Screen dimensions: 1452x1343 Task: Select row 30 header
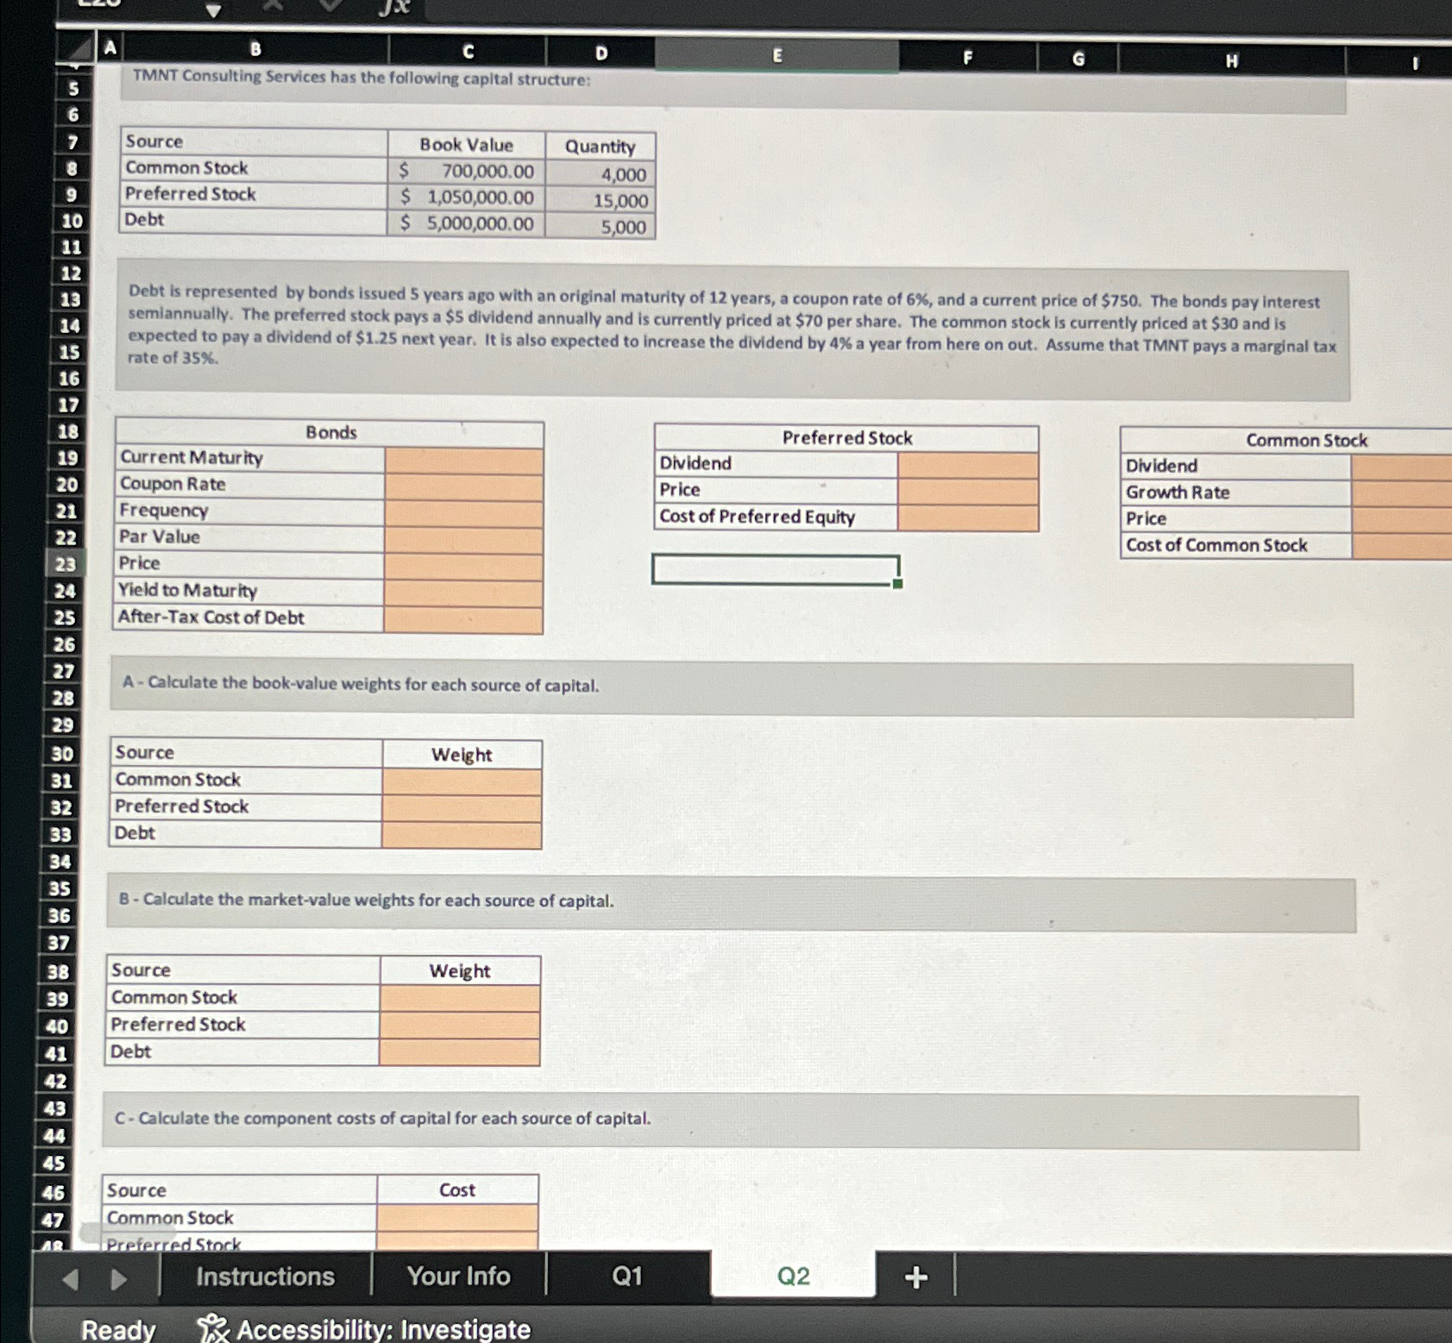pyautogui.click(x=62, y=754)
